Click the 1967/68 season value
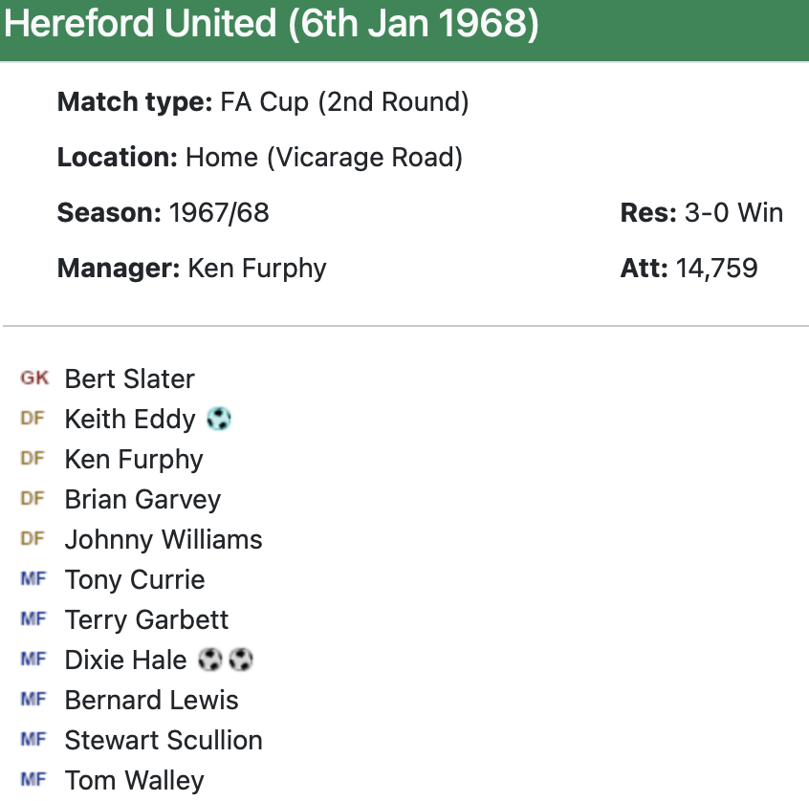This screenshot has width=809, height=801. 219,212
